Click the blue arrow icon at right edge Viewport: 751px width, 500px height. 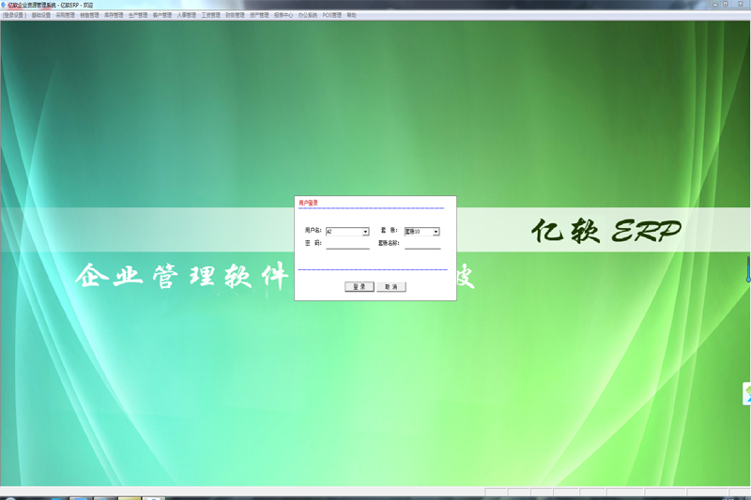pyautogui.click(x=747, y=393)
